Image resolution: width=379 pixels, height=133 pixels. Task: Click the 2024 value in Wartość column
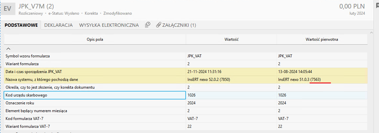[191, 103]
